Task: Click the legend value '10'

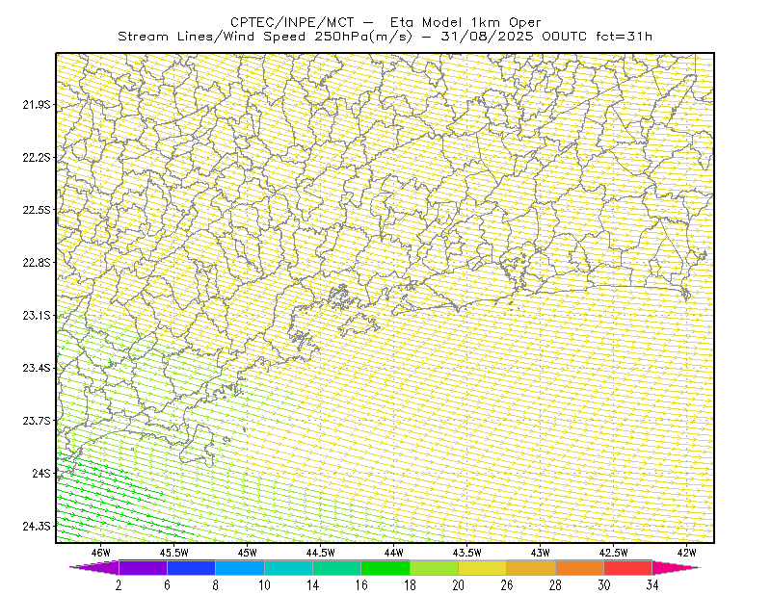Action: coord(264,585)
